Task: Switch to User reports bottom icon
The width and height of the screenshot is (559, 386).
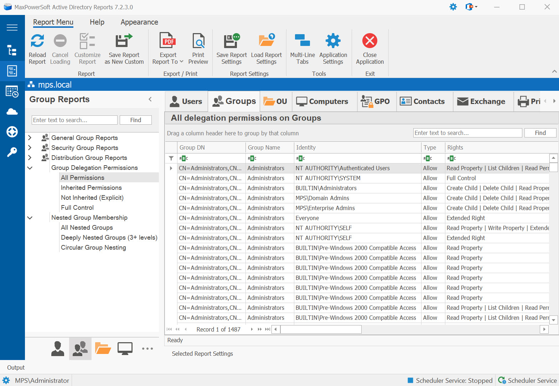Action: [x=57, y=349]
